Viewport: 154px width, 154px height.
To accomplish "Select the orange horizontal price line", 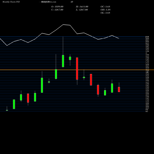I will (x=77, y=70).
